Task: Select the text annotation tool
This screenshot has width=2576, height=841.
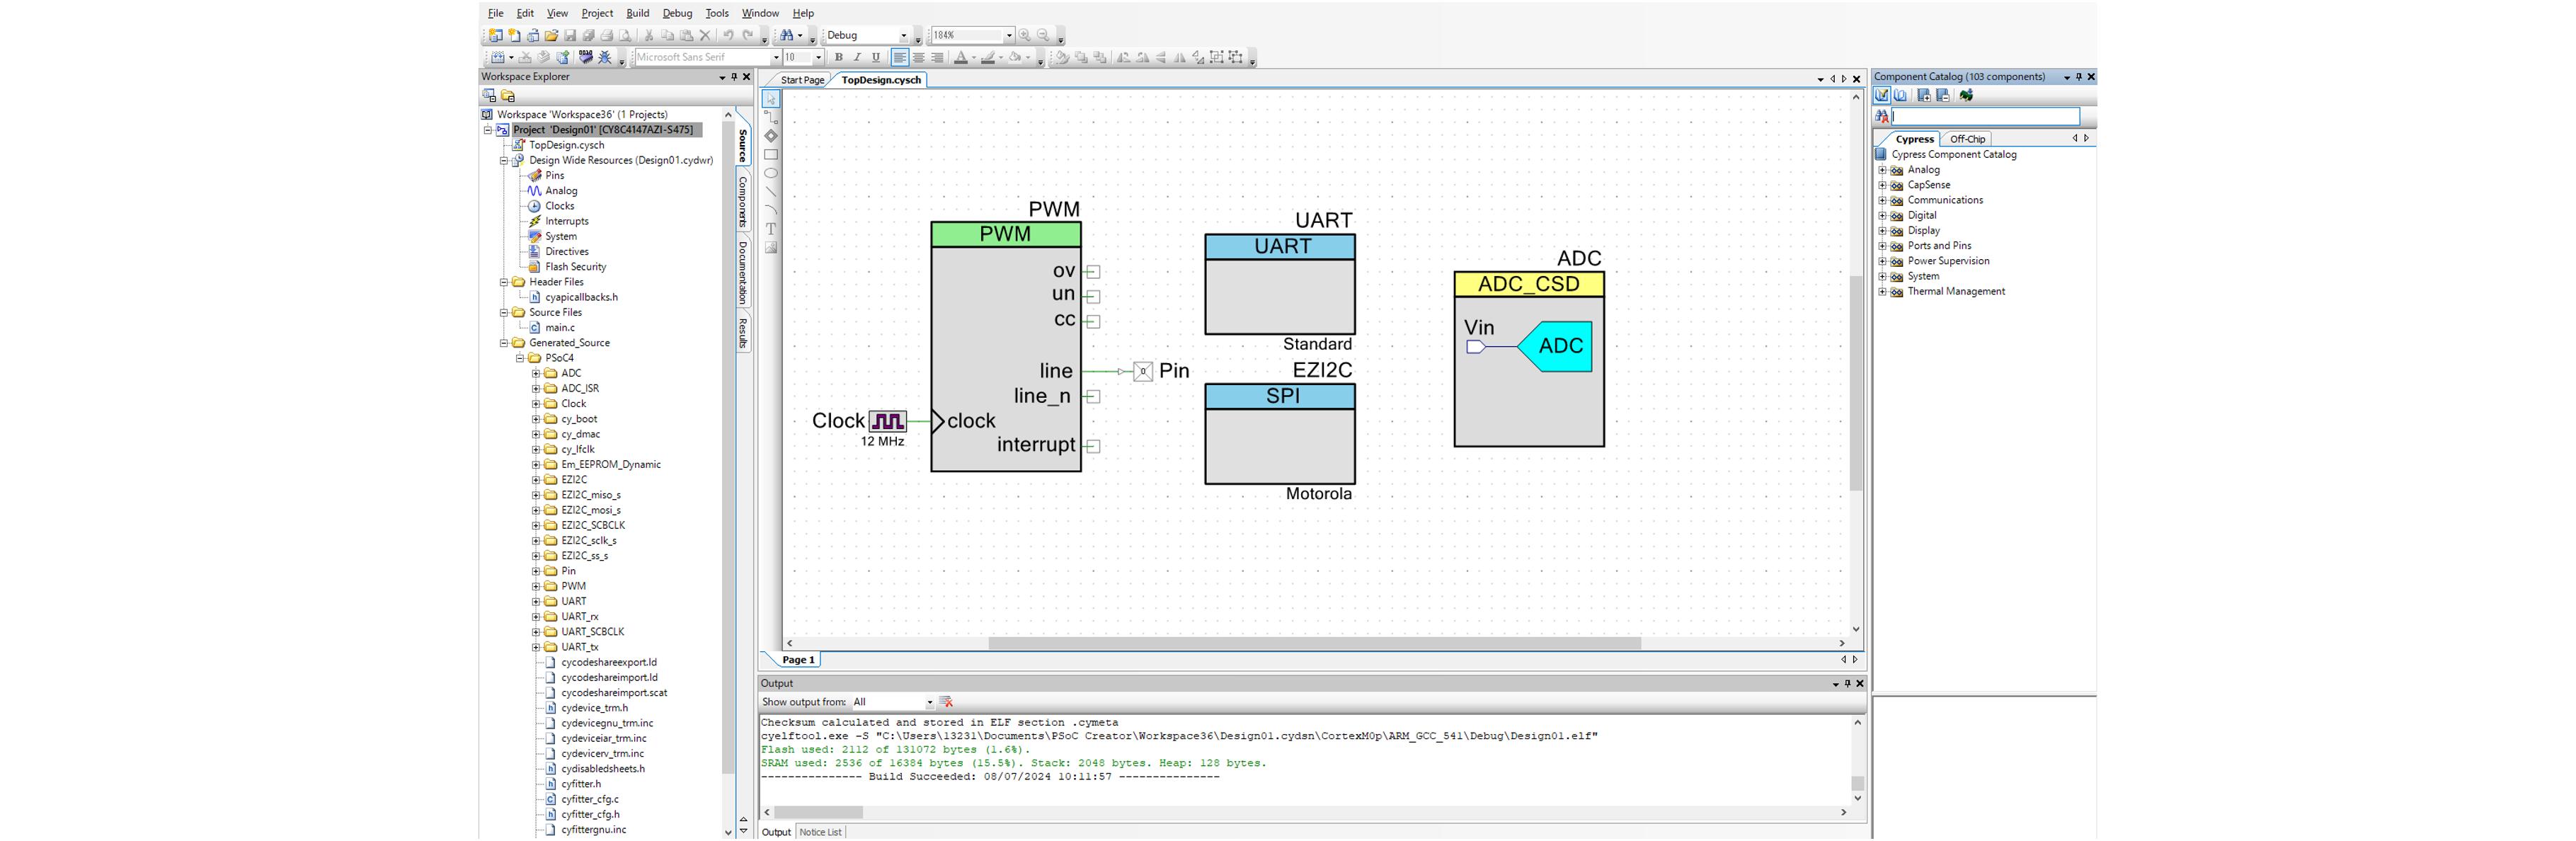Action: coord(771,229)
